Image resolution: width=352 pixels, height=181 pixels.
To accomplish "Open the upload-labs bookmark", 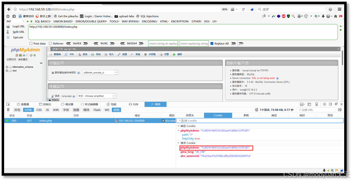I will coord(124,16).
